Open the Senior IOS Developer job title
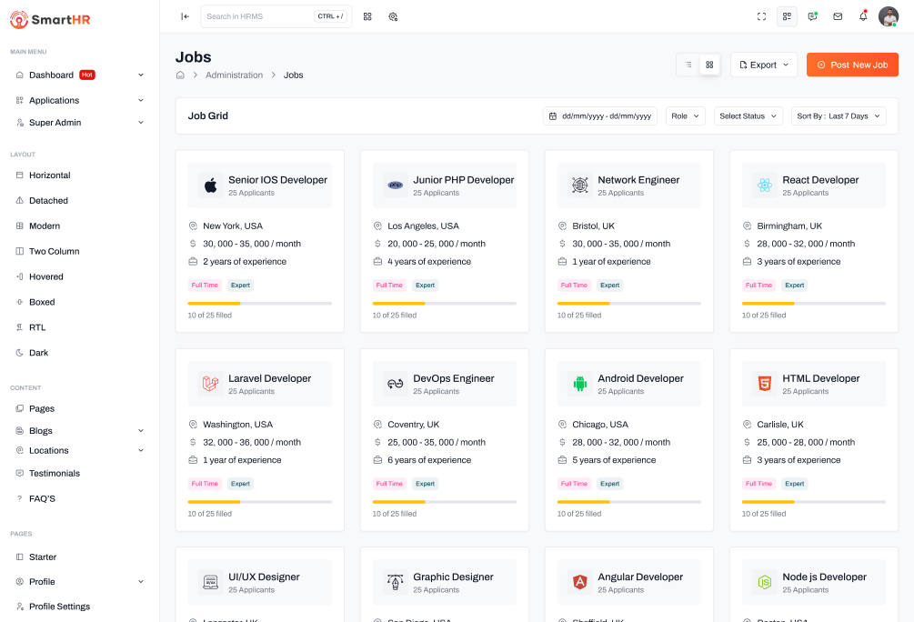Screen dimensions: 914x622 pos(277,180)
